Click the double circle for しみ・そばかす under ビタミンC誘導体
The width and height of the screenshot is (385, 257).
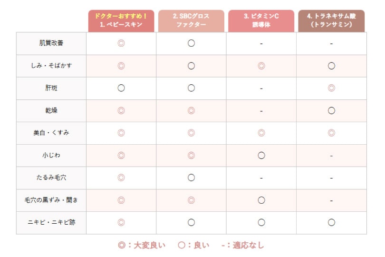click(261, 66)
